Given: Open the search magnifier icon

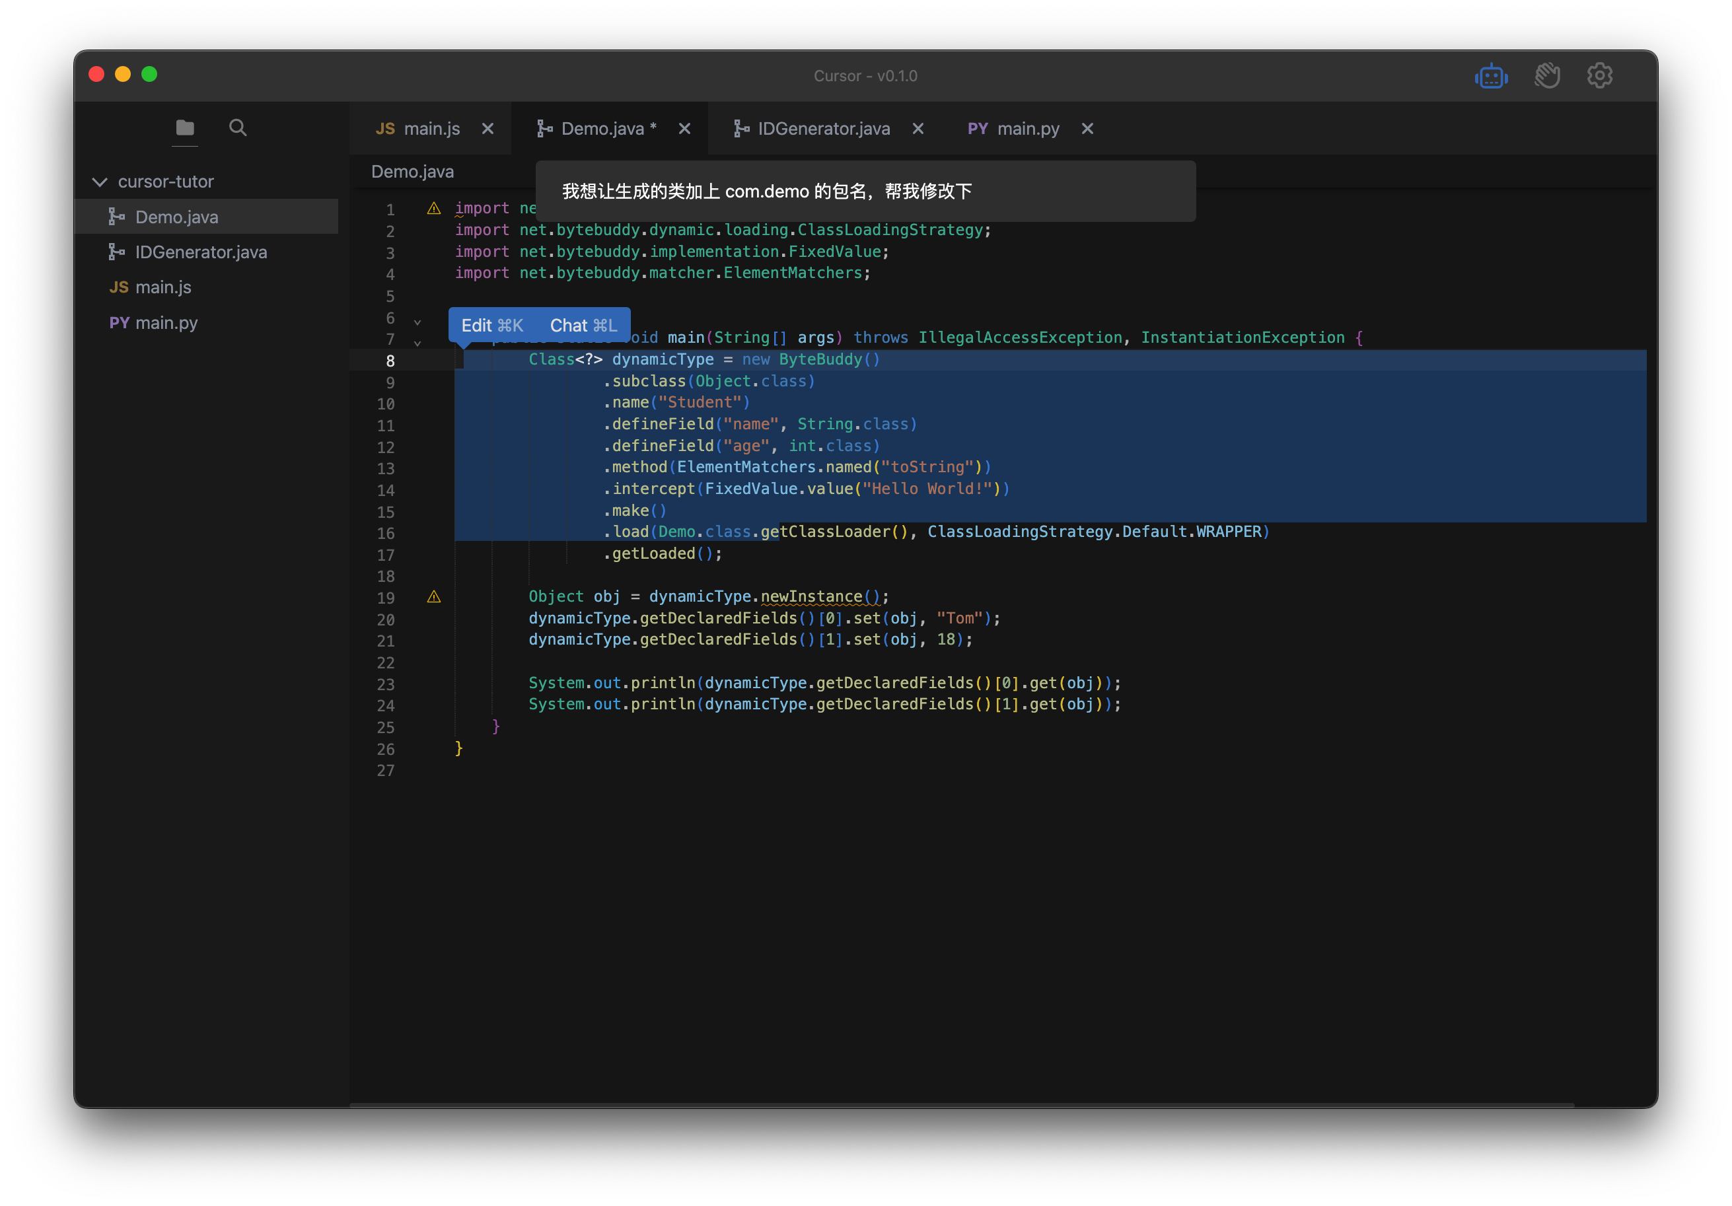Looking at the screenshot, I should (x=238, y=127).
